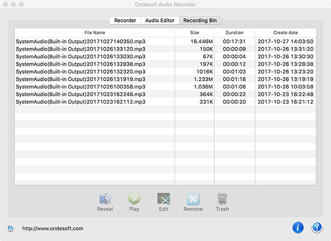
Task: Click create date 2017-10-26 10:03:58
Action: point(286,87)
